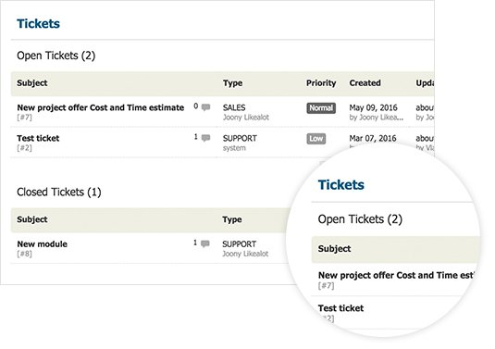This screenshot has height=349, width=495.
Task: Sort open tickets by Created column header
Action: click(365, 83)
